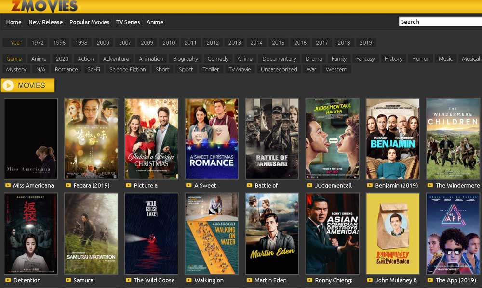Image resolution: width=482 pixels, height=288 pixels.
Task: Select the Horror genre filter
Action: pos(420,59)
